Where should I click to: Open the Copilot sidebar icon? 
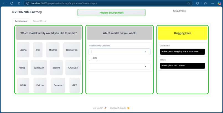(x=219, y=3)
